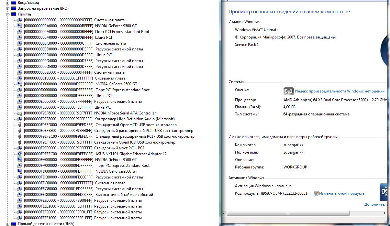Expand the Запрос на прерывание (IRQ) node
Screen dimensions: 390x226
pos(8,8)
